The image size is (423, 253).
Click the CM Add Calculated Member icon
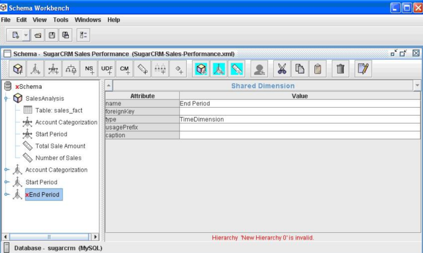124,69
